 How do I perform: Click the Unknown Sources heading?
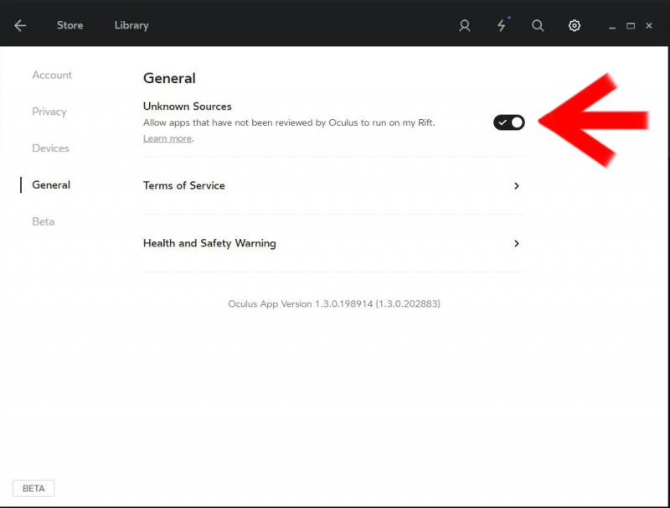click(187, 106)
